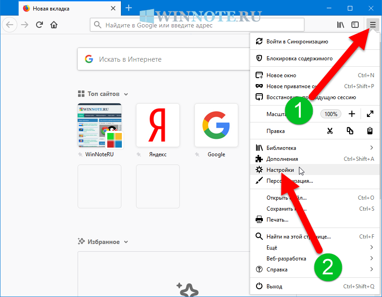Collapse the Избранное section
382x297 pixels.
pos(126,242)
